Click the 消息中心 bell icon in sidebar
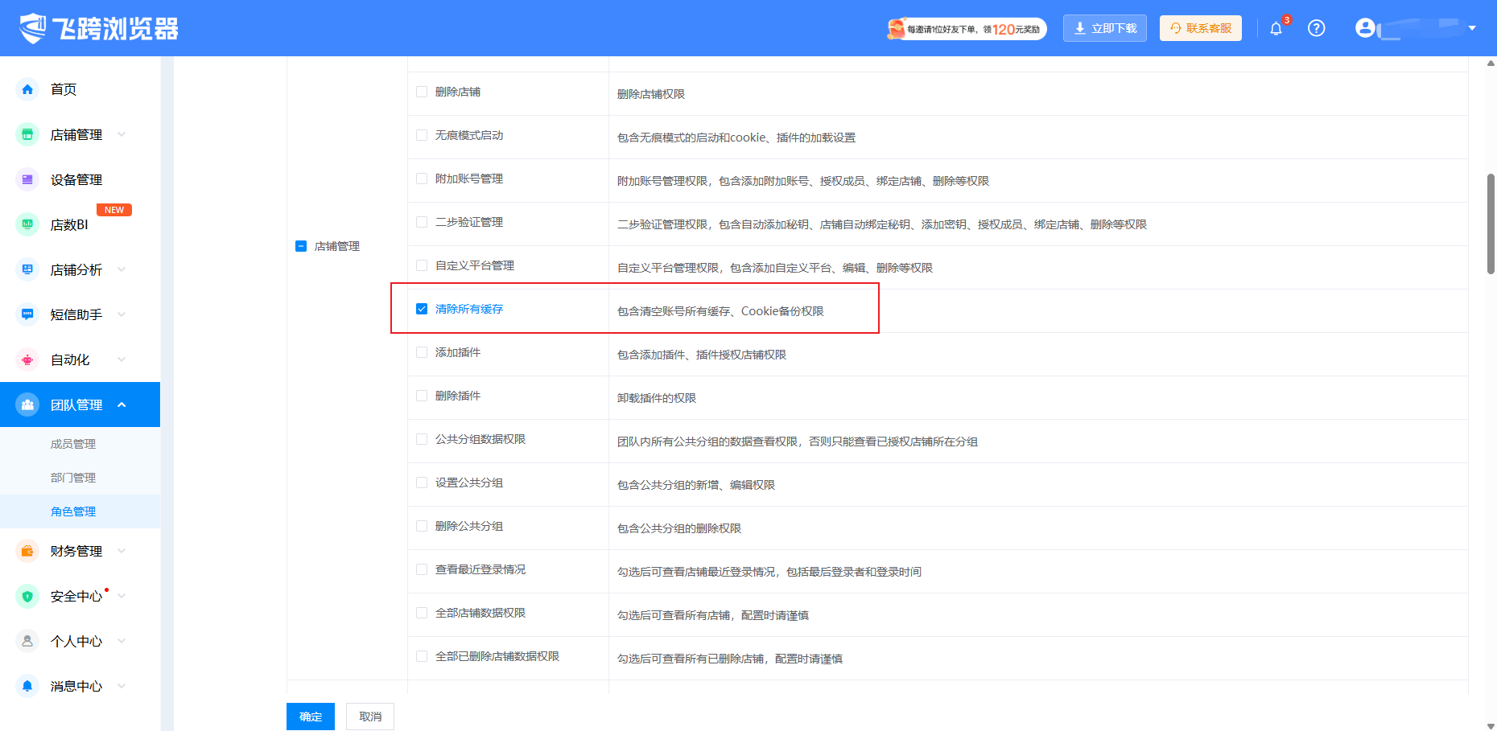 [x=27, y=686]
